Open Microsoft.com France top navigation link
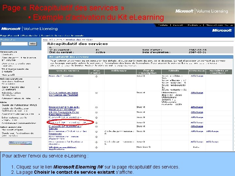This screenshot has height=176, width=235. [219, 25]
